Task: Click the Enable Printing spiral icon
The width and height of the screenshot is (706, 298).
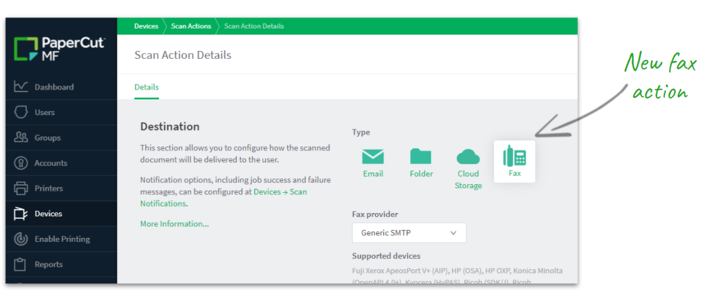Action: click(x=21, y=239)
